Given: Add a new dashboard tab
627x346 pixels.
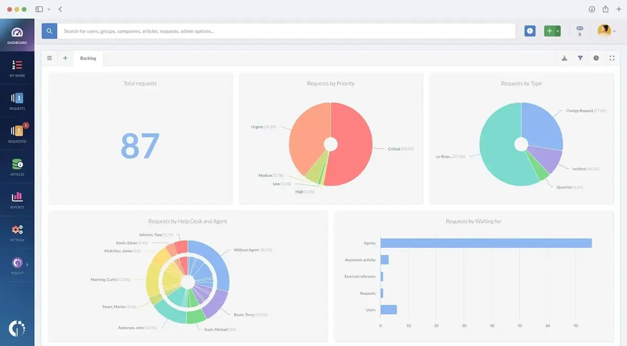Looking at the screenshot, I should click(x=65, y=58).
